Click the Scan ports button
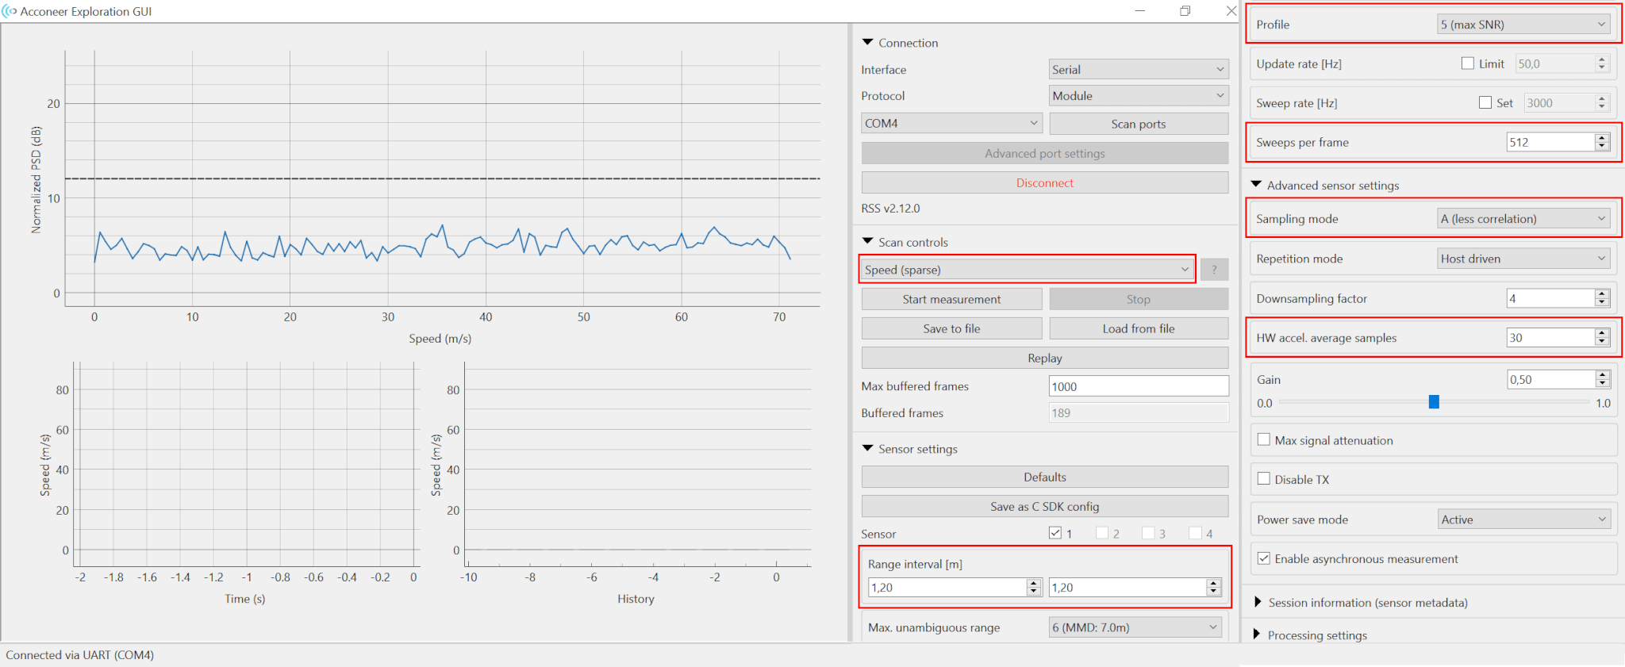Viewport: 1625px width, 667px height. [x=1139, y=124]
